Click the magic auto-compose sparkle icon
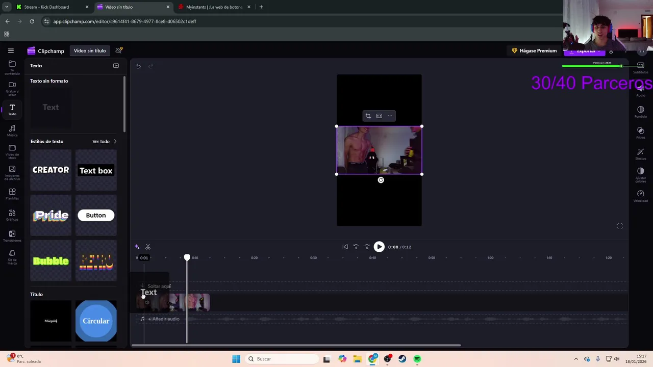This screenshot has width=653, height=367. (x=137, y=247)
